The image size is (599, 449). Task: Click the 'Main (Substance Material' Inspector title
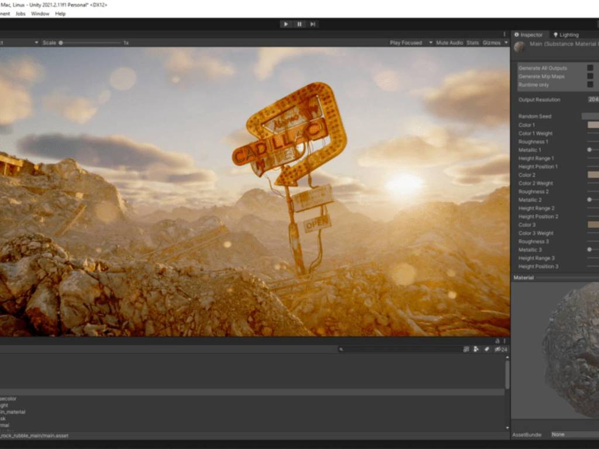[x=564, y=44]
